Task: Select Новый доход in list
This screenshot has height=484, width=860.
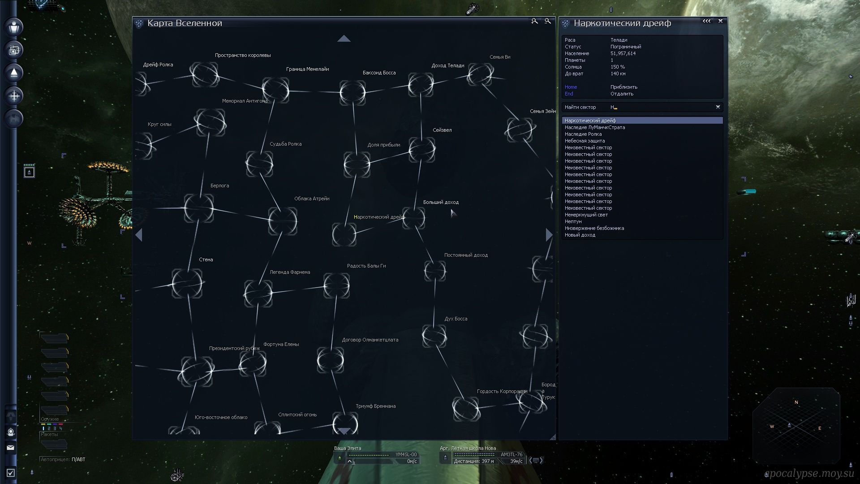Action: 642,235
